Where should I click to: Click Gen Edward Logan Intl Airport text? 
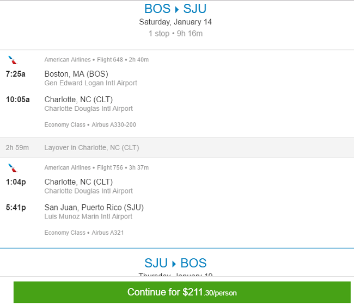[91, 83]
